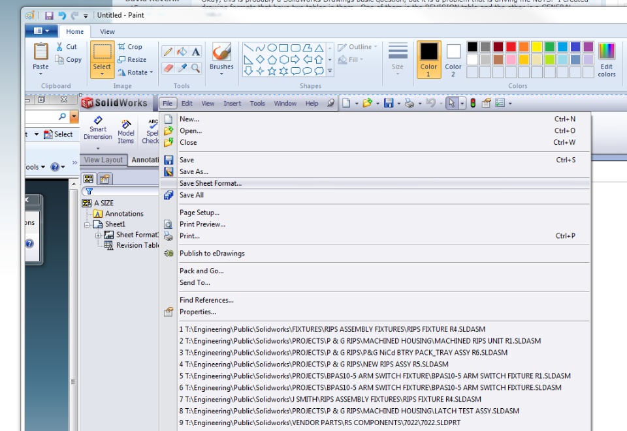Click the PropertyManager tab icon
The height and width of the screenshot is (431, 627).
(104, 179)
